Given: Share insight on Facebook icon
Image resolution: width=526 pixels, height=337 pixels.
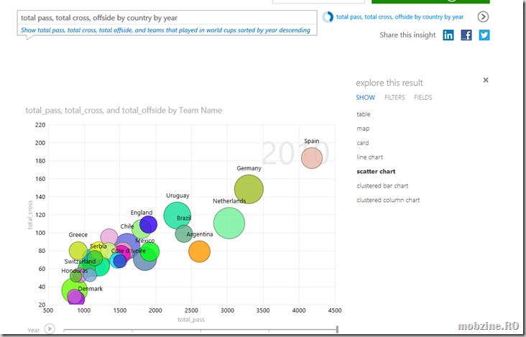Looking at the screenshot, I should tap(466, 35).
